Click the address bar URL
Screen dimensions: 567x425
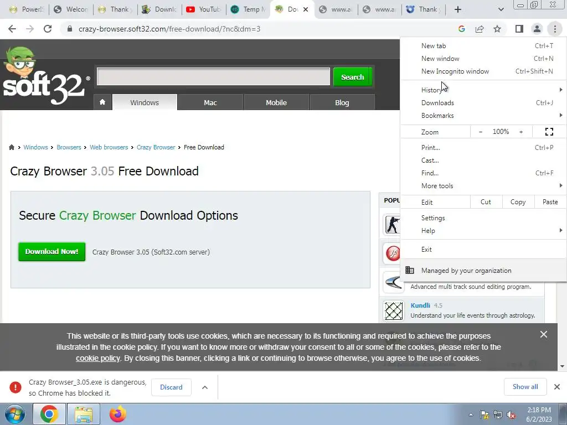click(x=169, y=29)
